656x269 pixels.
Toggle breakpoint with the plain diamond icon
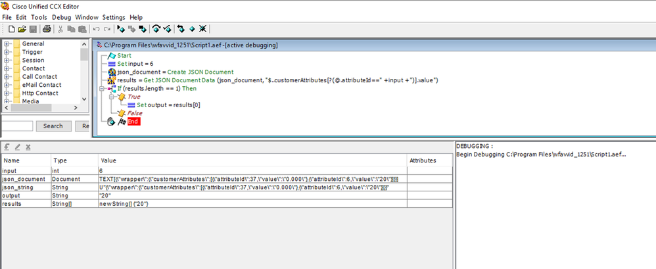192,29
